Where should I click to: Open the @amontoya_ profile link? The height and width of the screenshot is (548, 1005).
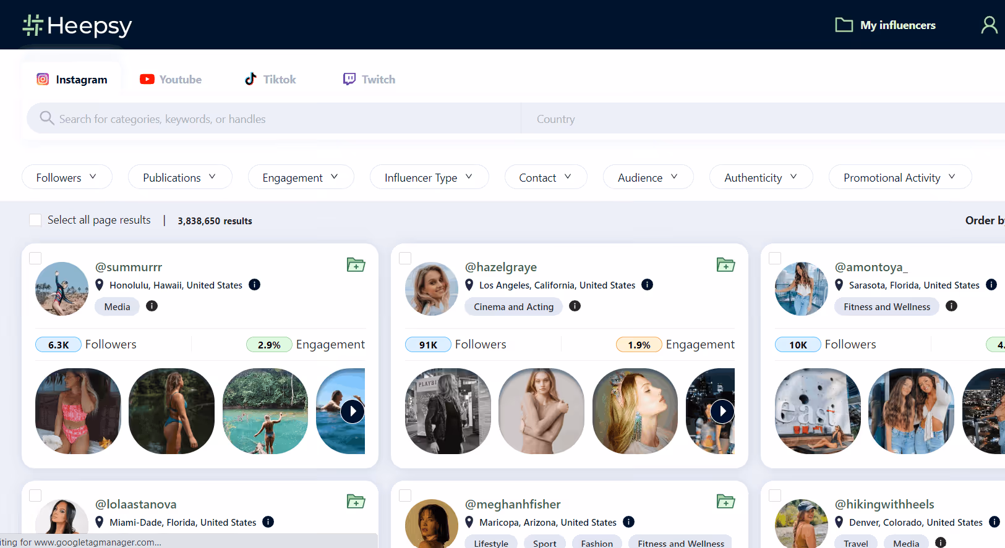[871, 267]
